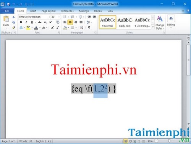The height and width of the screenshot is (144, 191).
Task: Click the Multilevel List icon
Action: coord(80,17)
